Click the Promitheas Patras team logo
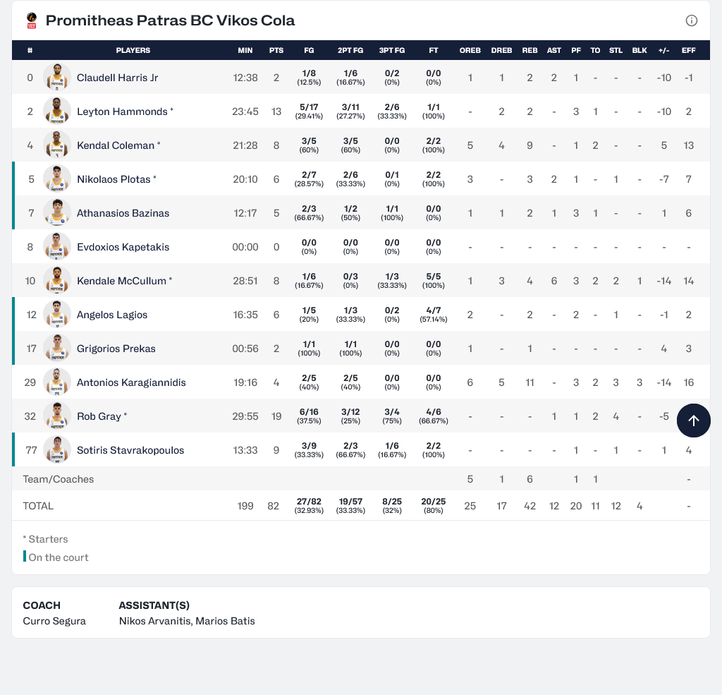Image resolution: width=722 pixels, height=695 pixels. pyautogui.click(x=31, y=20)
